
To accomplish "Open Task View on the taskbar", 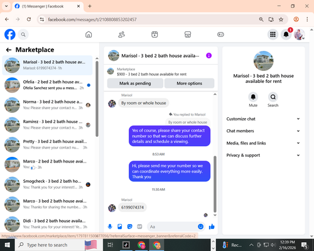I will click(111, 245).
